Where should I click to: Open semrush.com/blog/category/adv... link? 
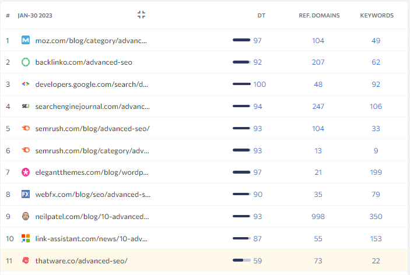point(92,151)
